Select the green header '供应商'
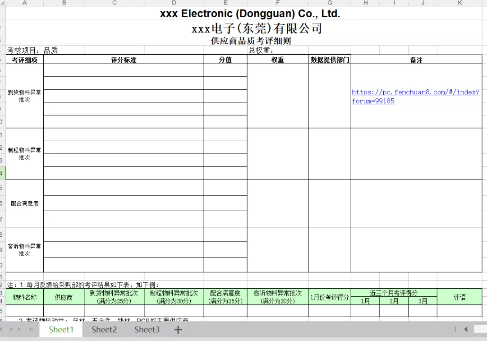487x341 pixels. click(64, 297)
